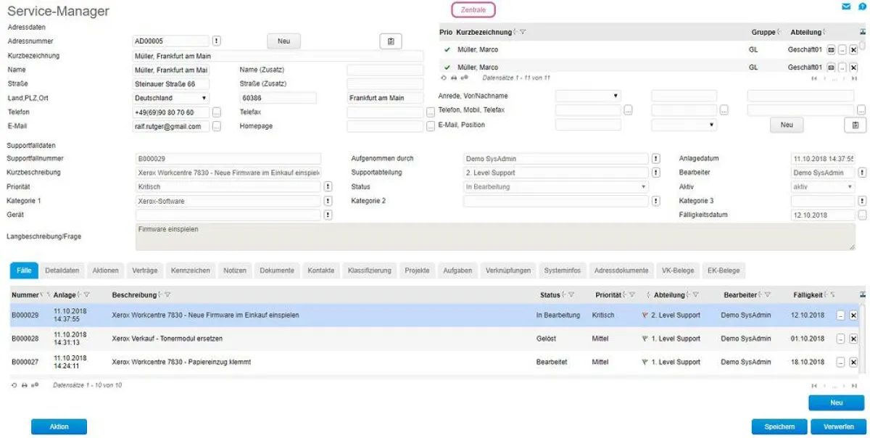Image resolution: width=870 pixels, height=438 pixels.
Task: Switch to the Detaildaten tab
Action: pyautogui.click(x=61, y=270)
